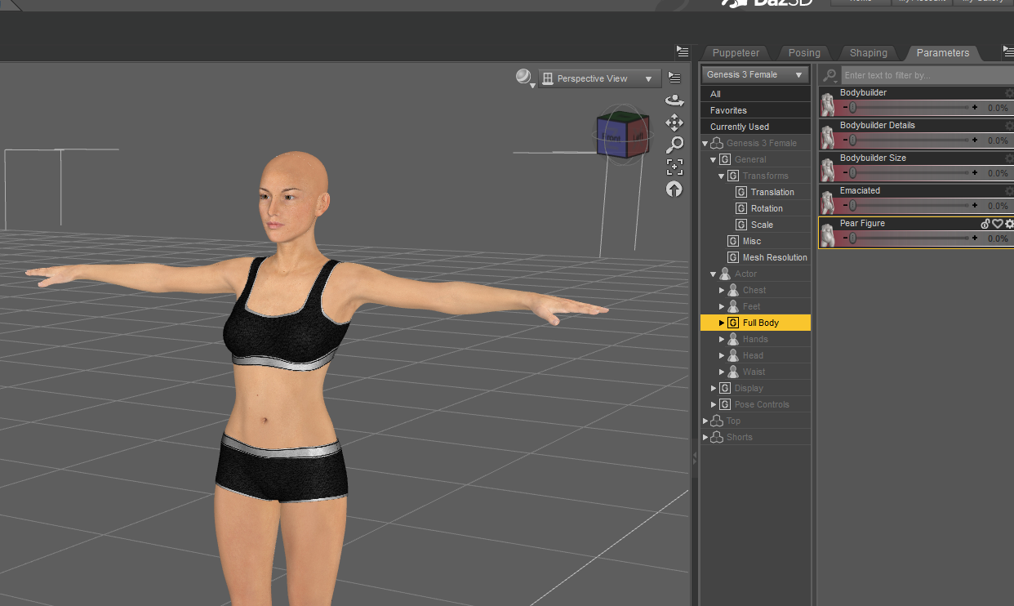Click the Bodybuilder Details morph thumbnail
The width and height of the screenshot is (1014, 606).
tap(828, 136)
